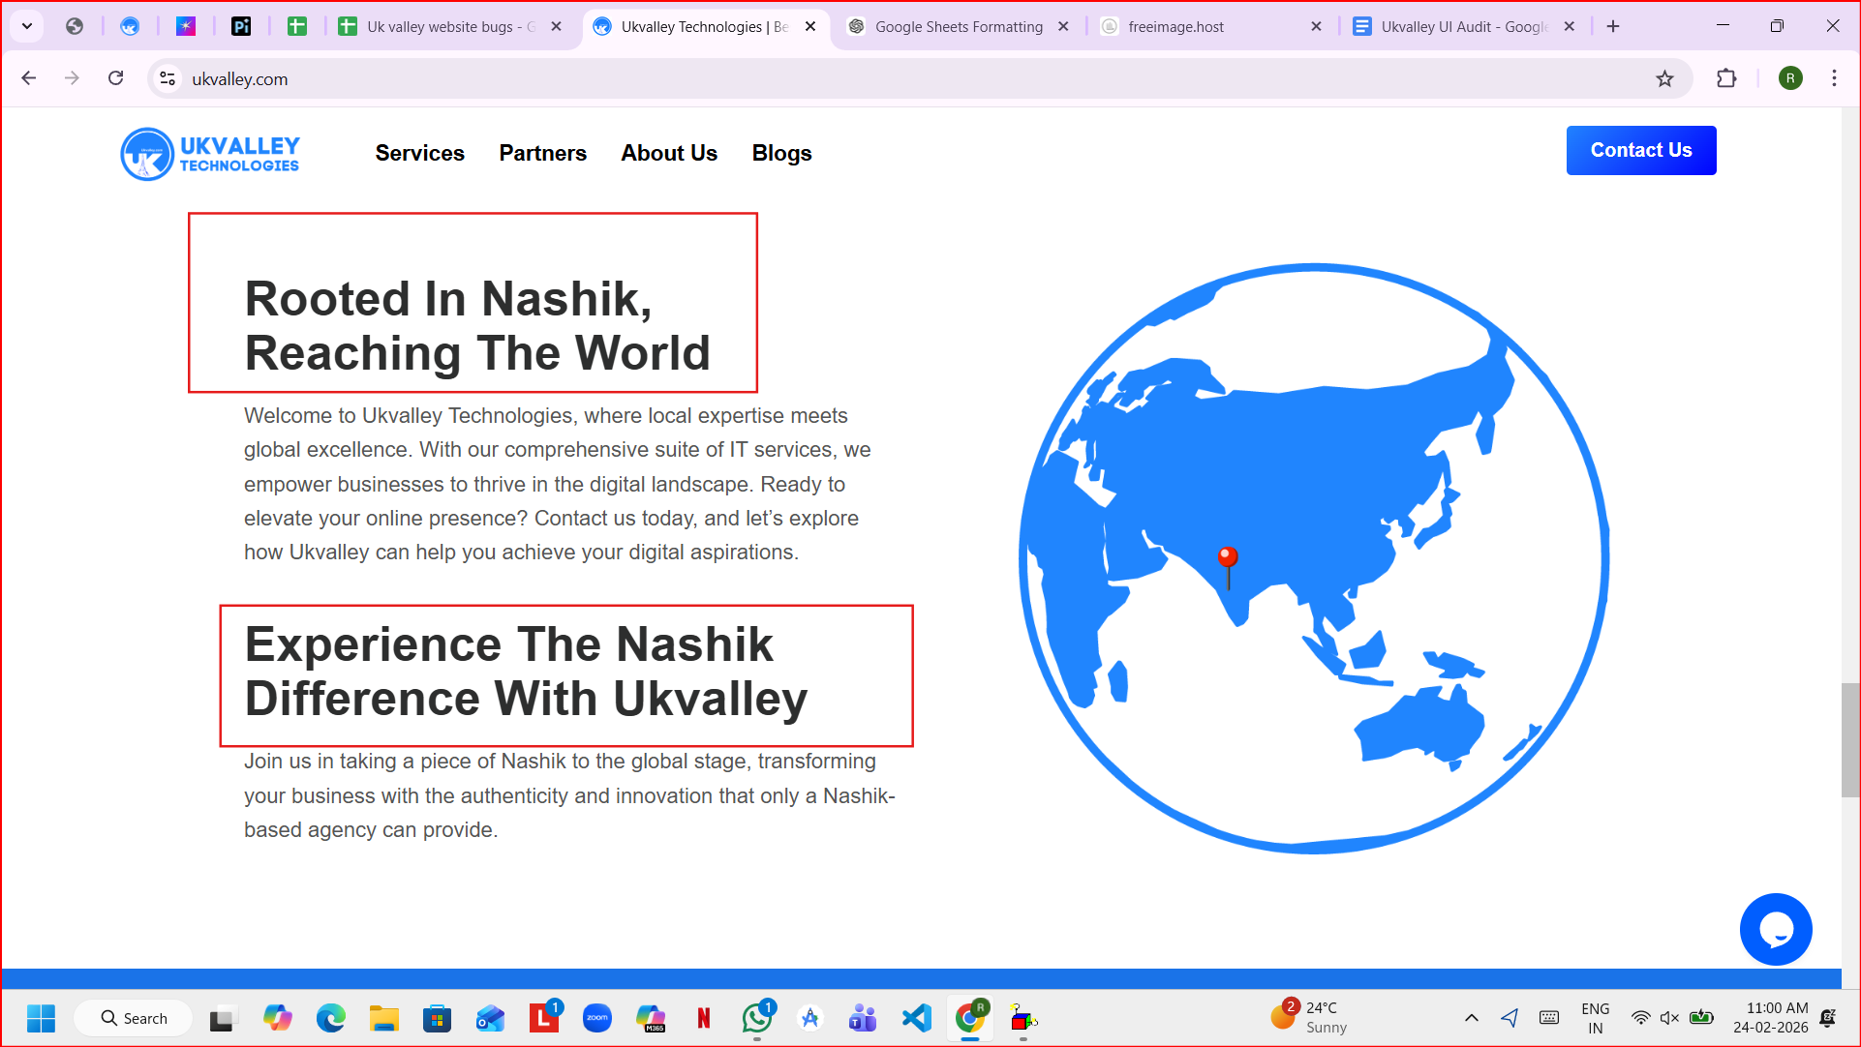Open Chrome's three-dot menu
This screenshot has width=1861, height=1047.
(1834, 79)
